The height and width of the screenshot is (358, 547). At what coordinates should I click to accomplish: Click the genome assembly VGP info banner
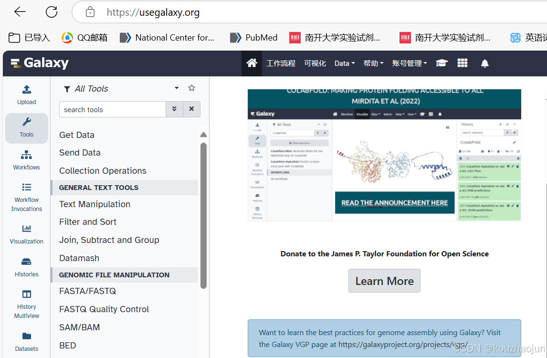click(x=384, y=338)
